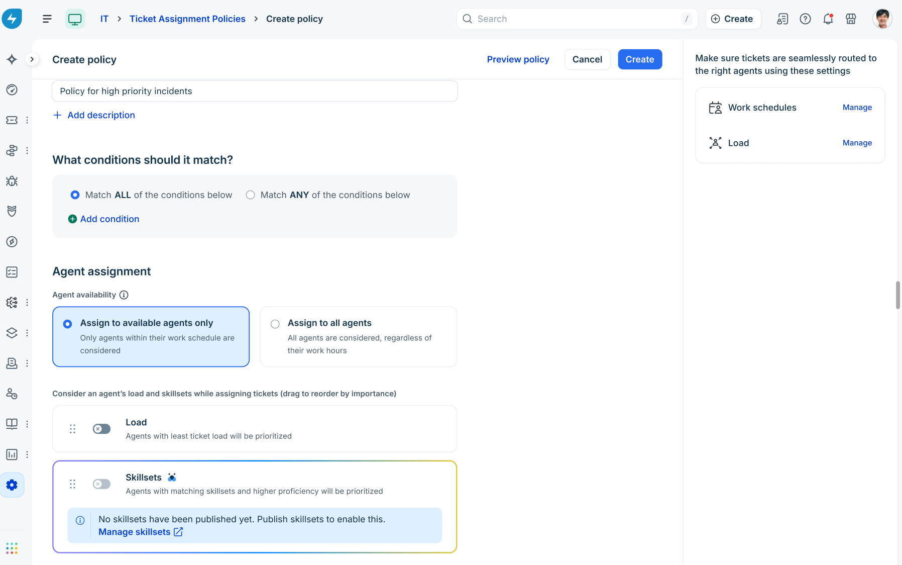Open the Tickets icon in sidebar
The image size is (902, 565).
(12, 120)
